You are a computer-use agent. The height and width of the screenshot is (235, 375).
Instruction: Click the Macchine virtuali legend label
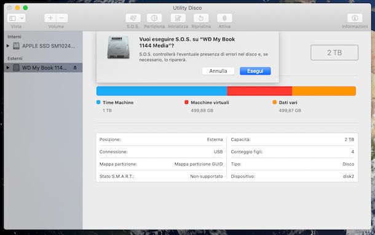[x=210, y=102]
